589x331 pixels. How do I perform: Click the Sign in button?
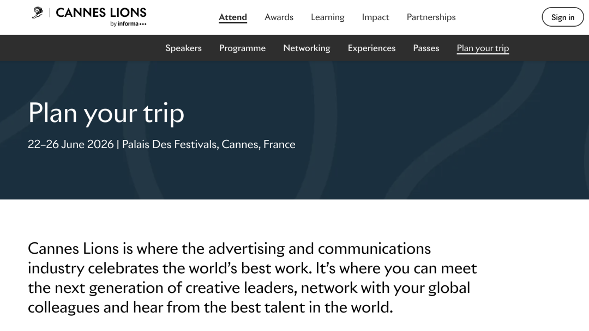pyautogui.click(x=563, y=17)
